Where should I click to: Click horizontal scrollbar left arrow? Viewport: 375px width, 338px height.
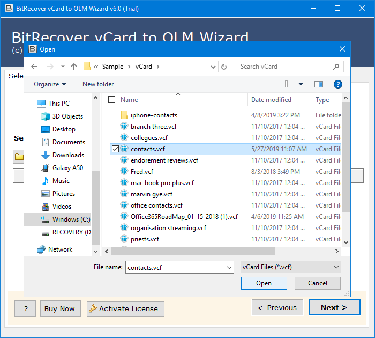[x=107, y=251]
